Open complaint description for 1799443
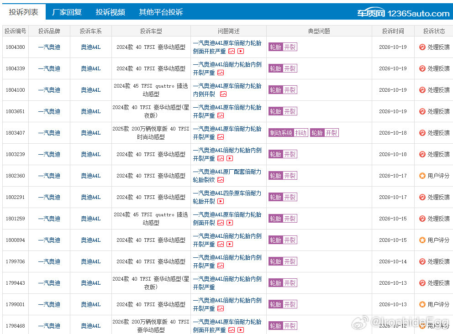This screenshot has width=453, height=334. click(227, 283)
